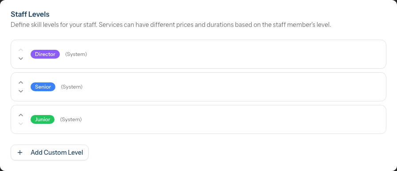397x171 pixels.
Task: Click the greyed-out down arrow on Junior row
Action: coord(21,124)
